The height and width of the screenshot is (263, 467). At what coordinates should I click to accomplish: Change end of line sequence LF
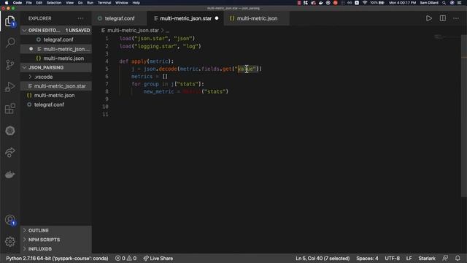[409, 258]
